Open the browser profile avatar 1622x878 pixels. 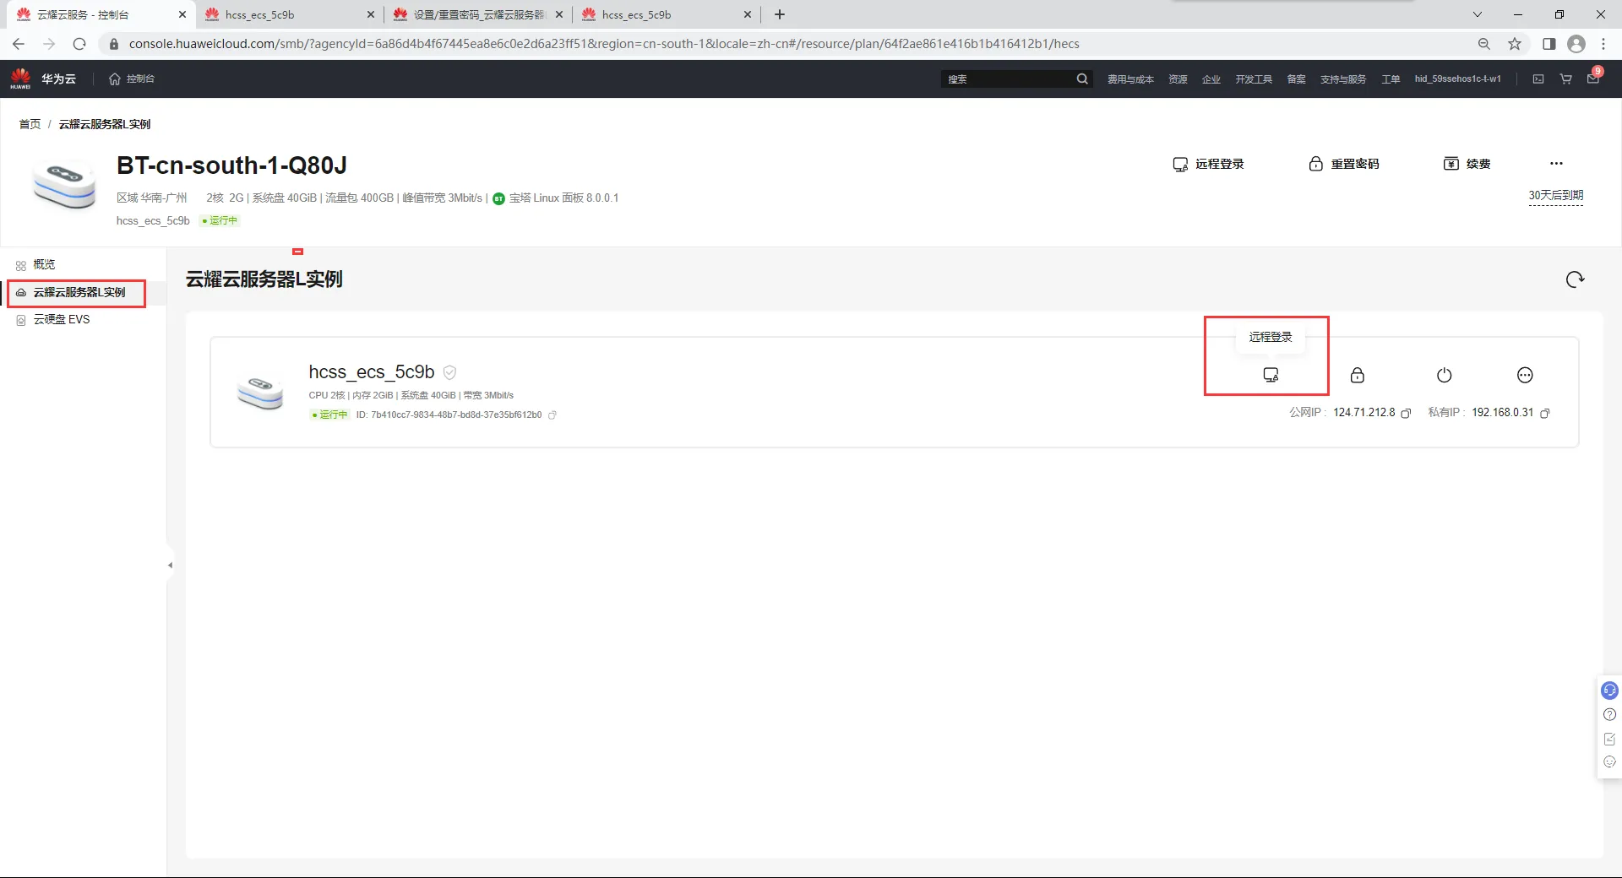coord(1576,44)
